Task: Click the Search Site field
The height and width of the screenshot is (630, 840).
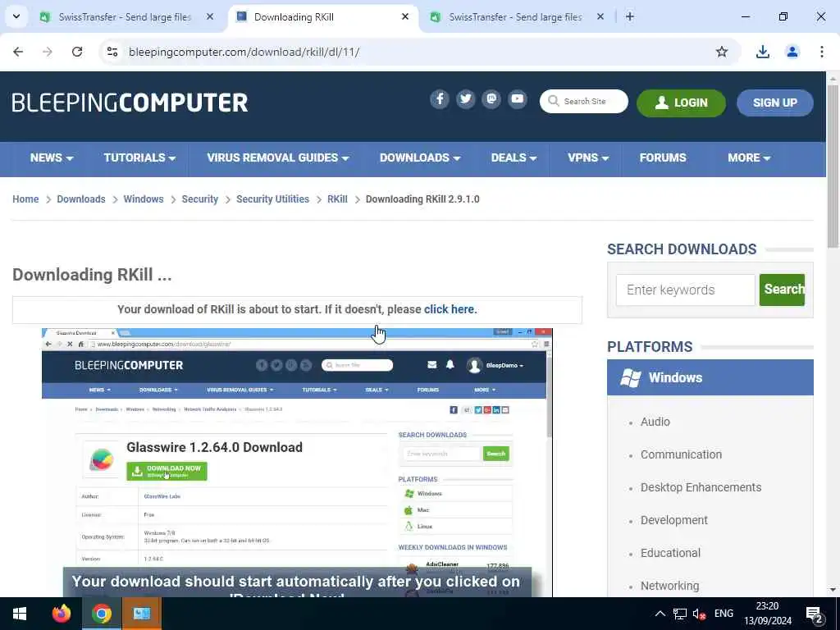Action: (x=584, y=101)
